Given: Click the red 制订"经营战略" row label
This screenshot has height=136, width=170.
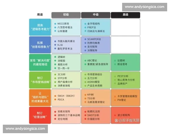Looking at the screenshot, I should pyautogui.click(x=40, y=115).
